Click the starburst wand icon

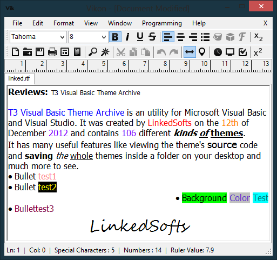(105, 52)
